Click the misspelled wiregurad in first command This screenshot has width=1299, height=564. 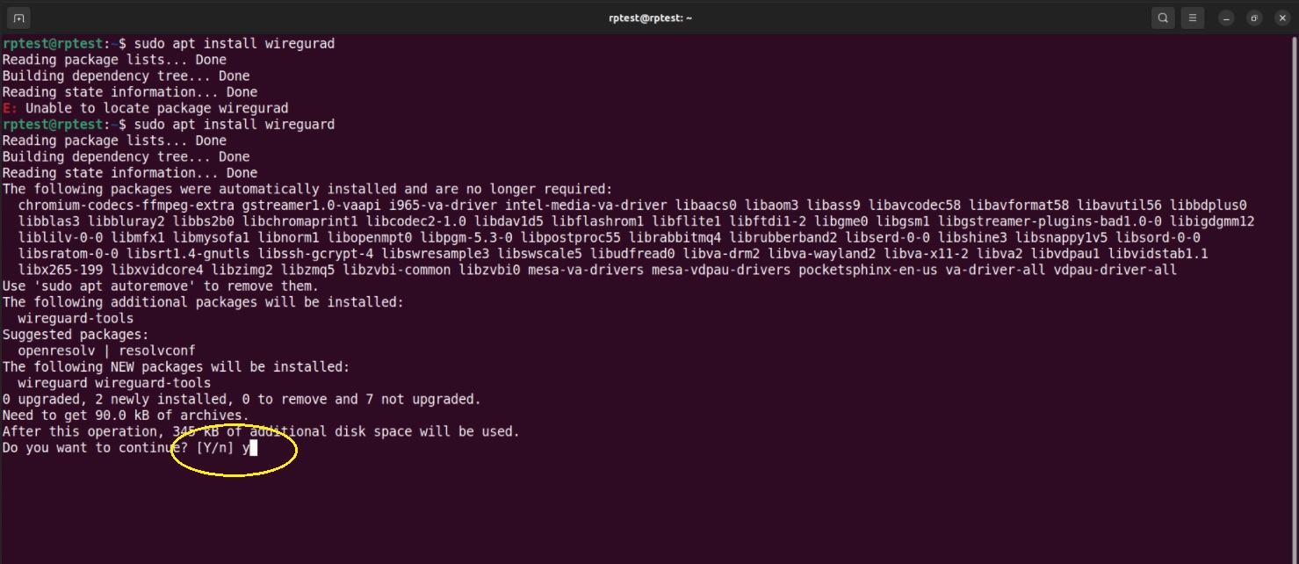[x=299, y=43]
